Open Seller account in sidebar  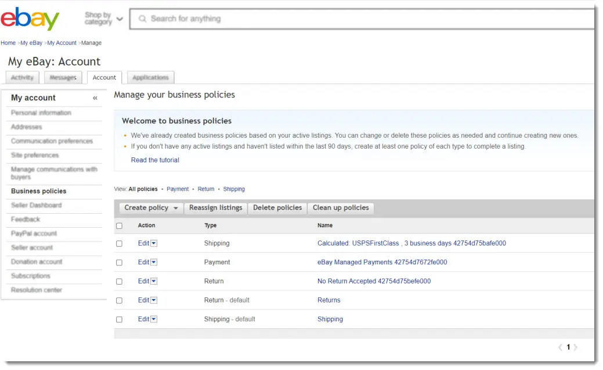coord(32,247)
